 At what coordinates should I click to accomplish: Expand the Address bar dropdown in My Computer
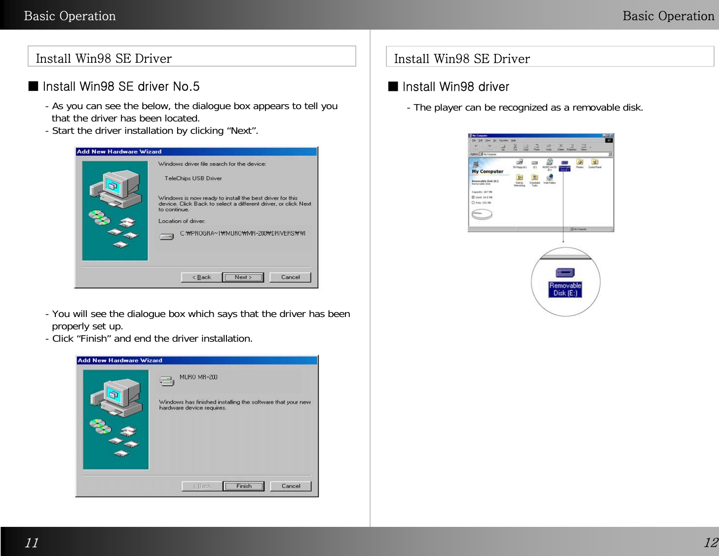tap(610, 154)
